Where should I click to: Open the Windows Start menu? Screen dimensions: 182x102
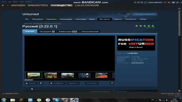pos(4,100)
